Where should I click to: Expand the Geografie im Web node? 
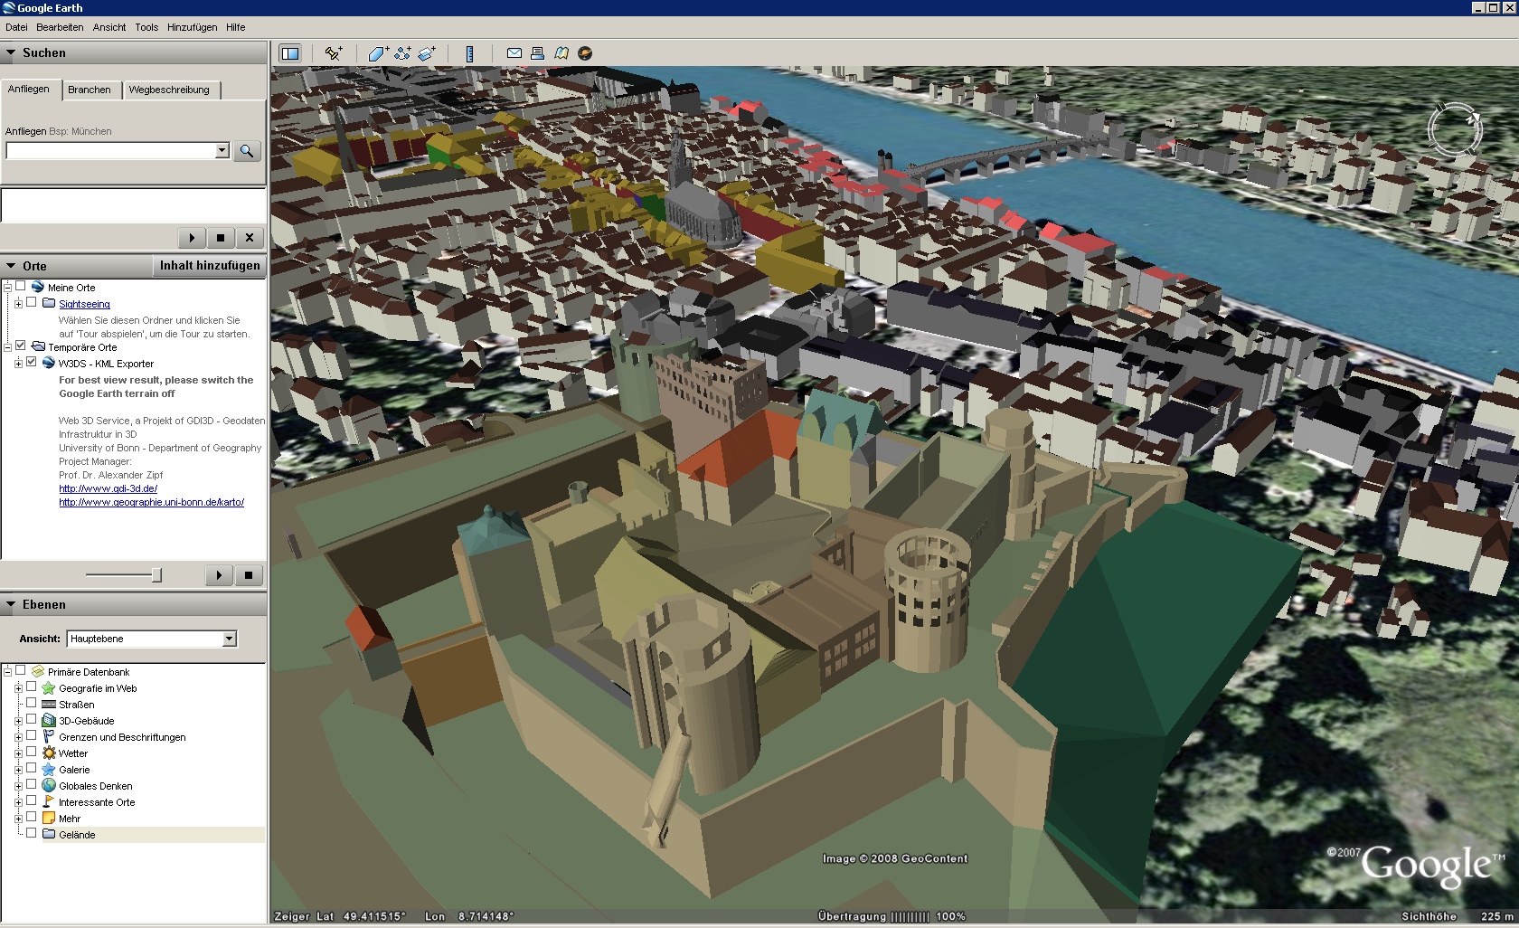pos(18,688)
